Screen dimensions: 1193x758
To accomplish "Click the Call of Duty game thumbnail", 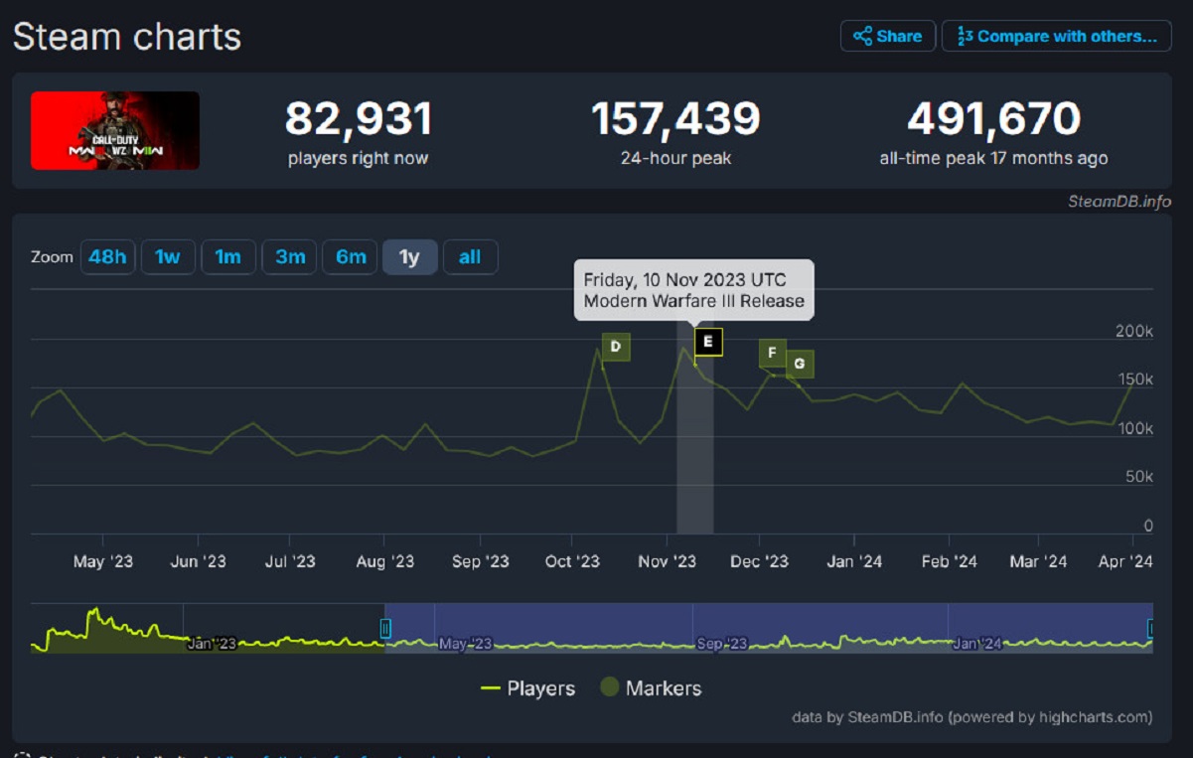I will point(115,130).
